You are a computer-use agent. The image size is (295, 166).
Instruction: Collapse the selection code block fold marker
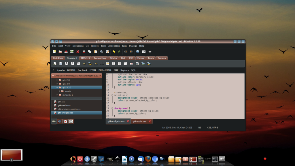112,95
